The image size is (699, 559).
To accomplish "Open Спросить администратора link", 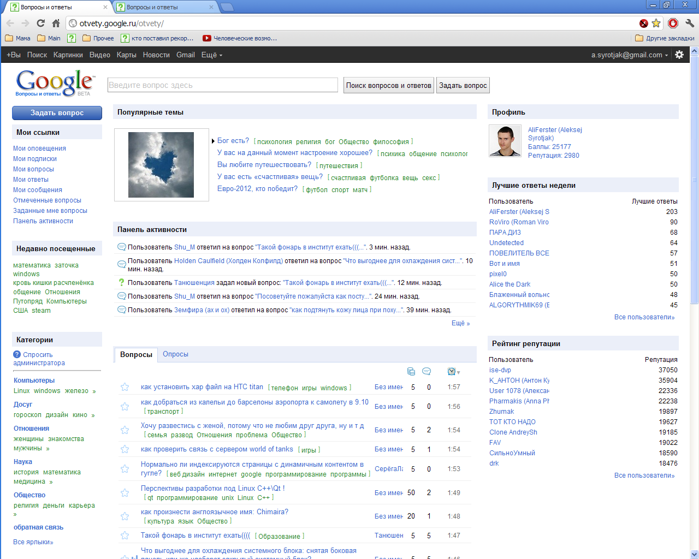I will coord(39,359).
